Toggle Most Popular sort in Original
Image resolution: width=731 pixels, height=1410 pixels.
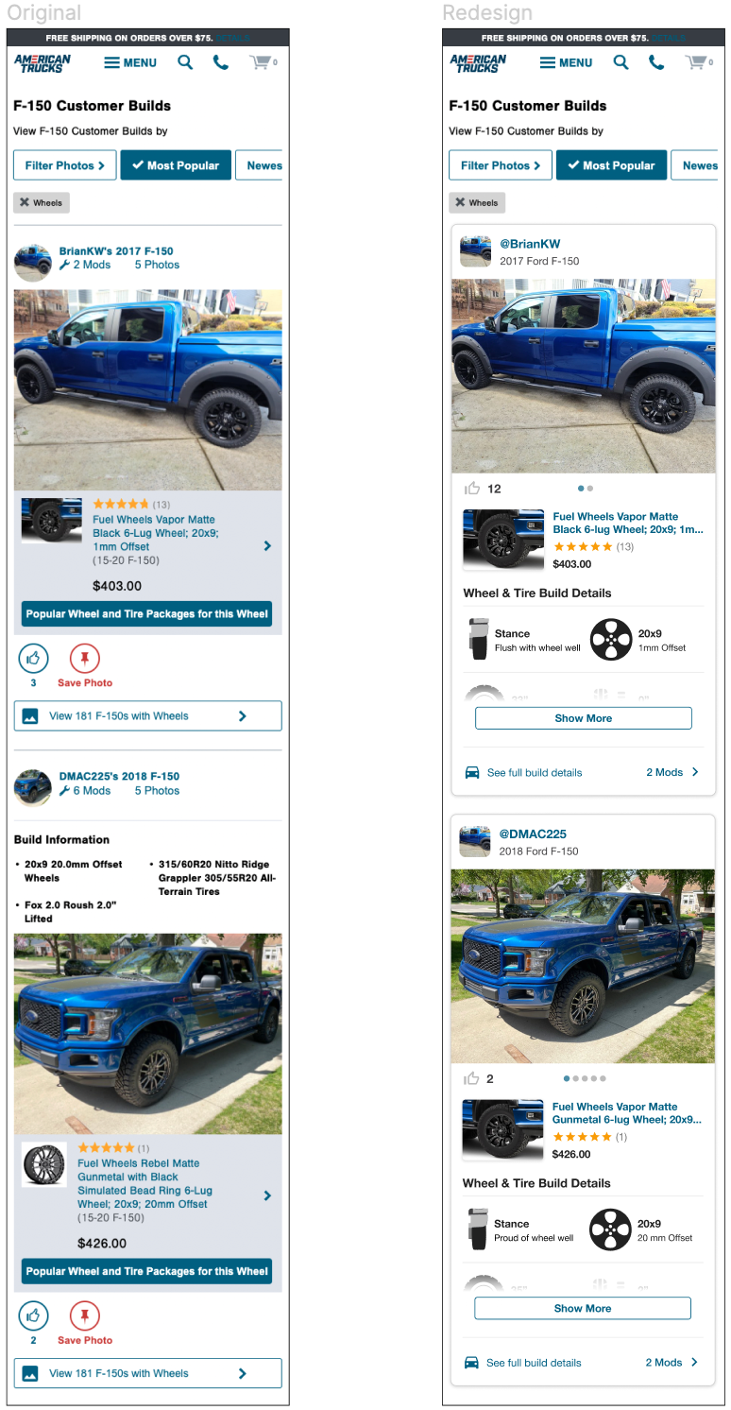coord(176,165)
